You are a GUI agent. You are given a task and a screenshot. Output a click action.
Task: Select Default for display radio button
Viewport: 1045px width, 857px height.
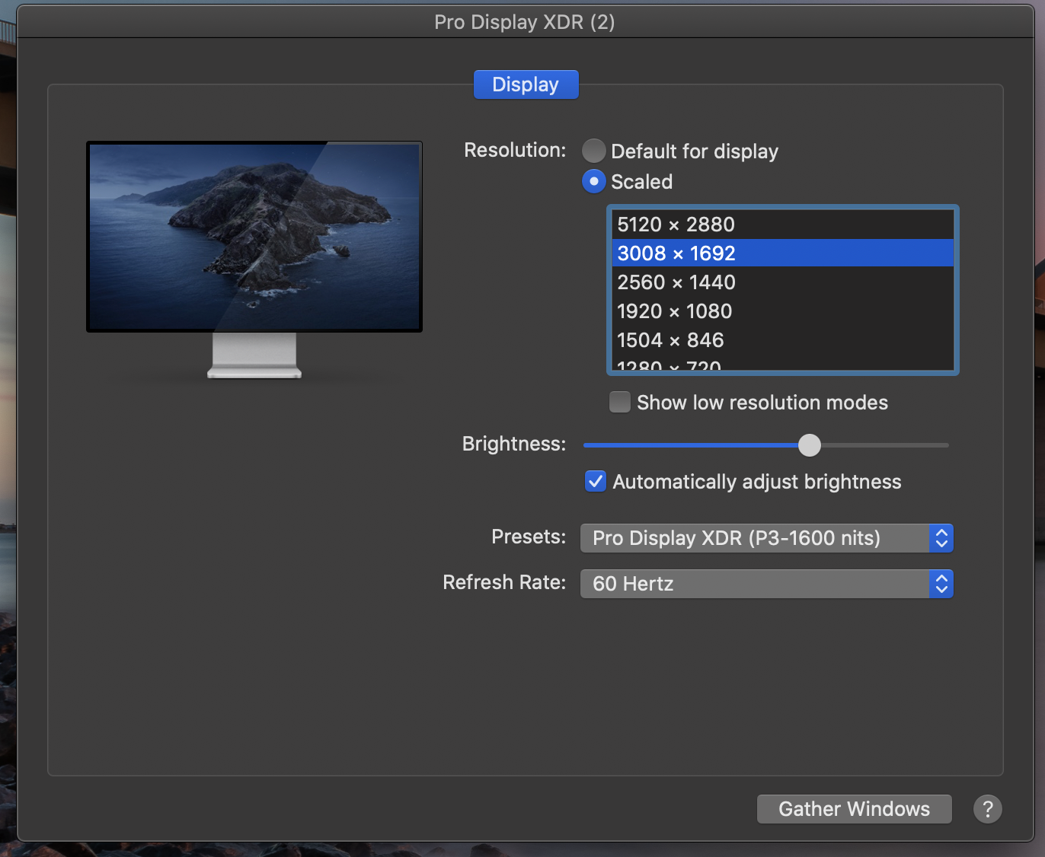pyautogui.click(x=594, y=151)
